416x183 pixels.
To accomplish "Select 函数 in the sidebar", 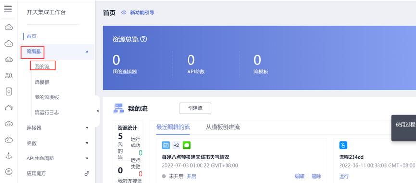I will [32, 143].
